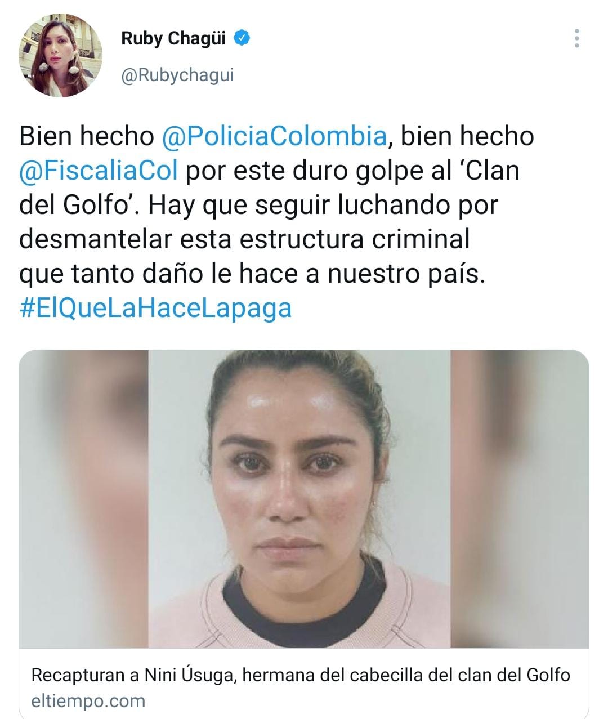Image resolution: width=608 pixels, height=719 pixels.
Task: Open the three-dot tweet options menu
Action: tap(577, 39)
